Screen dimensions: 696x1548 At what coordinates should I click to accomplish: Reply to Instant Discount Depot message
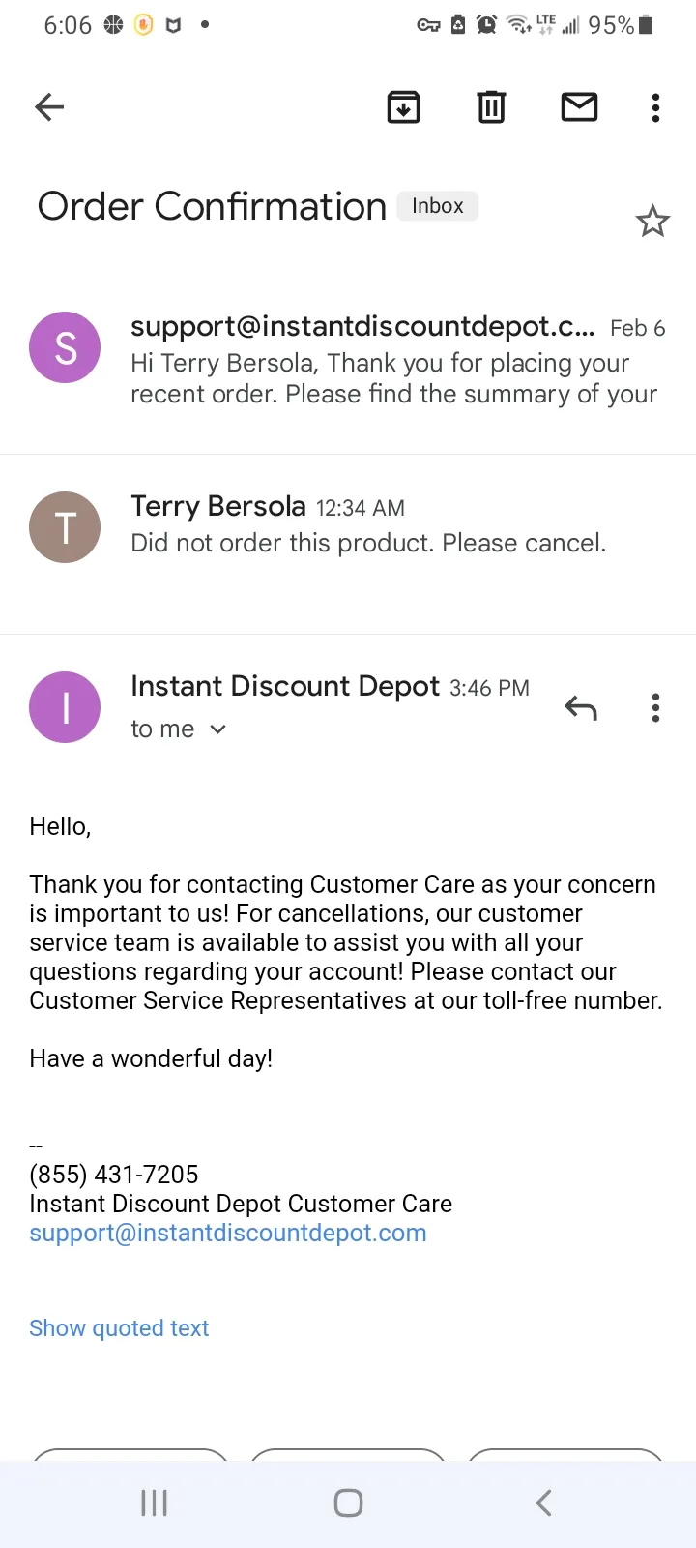click(580, 708)
